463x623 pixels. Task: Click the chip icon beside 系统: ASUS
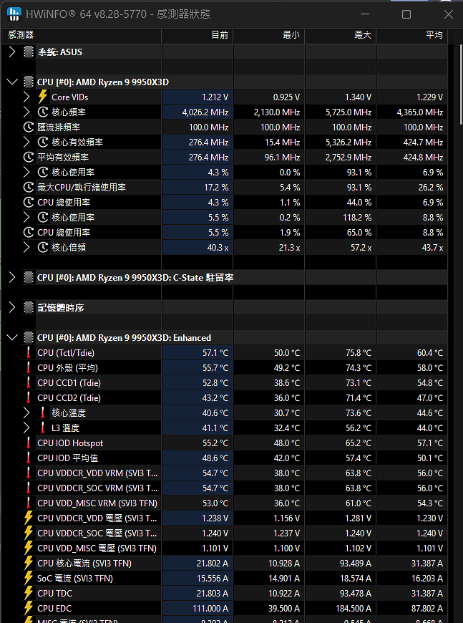28,52
